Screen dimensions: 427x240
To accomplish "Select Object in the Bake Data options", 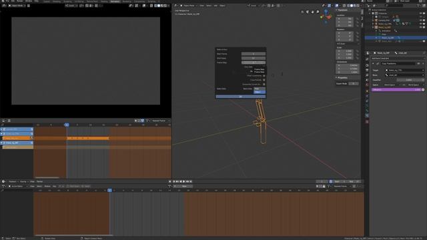I will click(260, 92).
